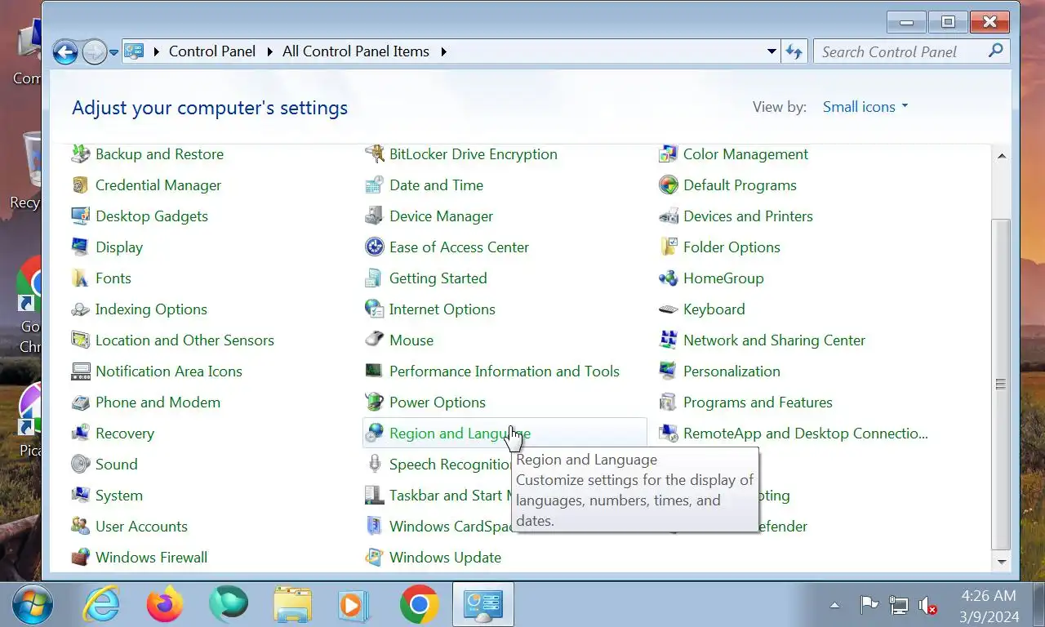Click the Windows Firewall icon
Screen dimensions: 1045x627
coord(80,557)
